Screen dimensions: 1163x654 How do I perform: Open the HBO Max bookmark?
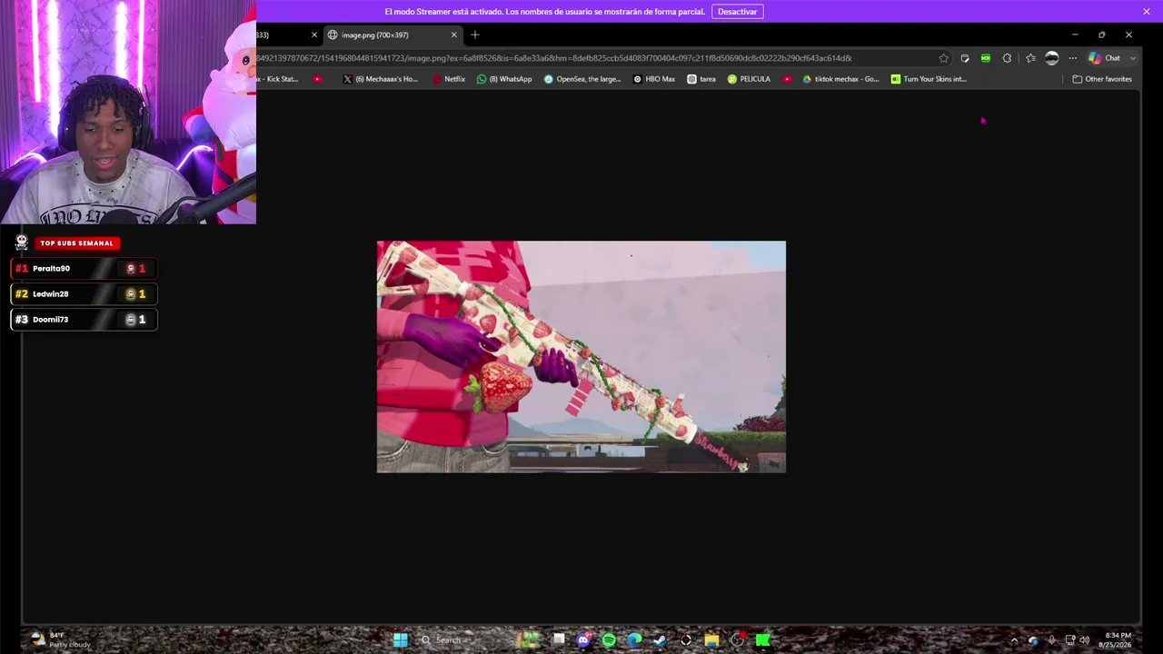point(654,79)
